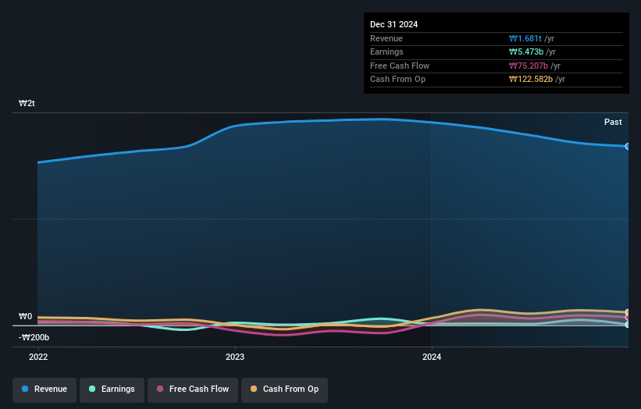Click the pink Free Cash Flow legend dot
The image size is (641, 409).
160,389
